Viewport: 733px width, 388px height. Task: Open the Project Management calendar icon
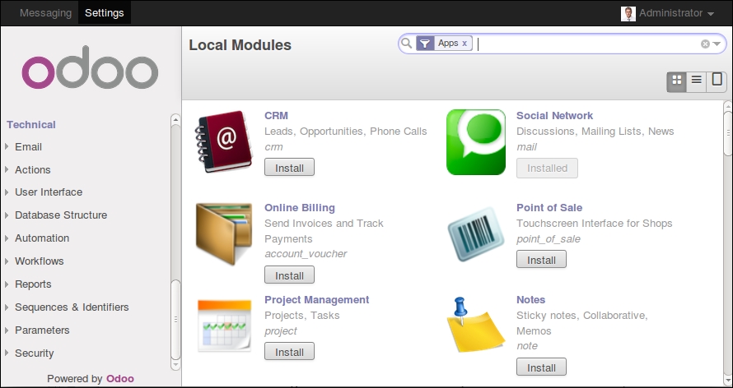coord(224,326)
